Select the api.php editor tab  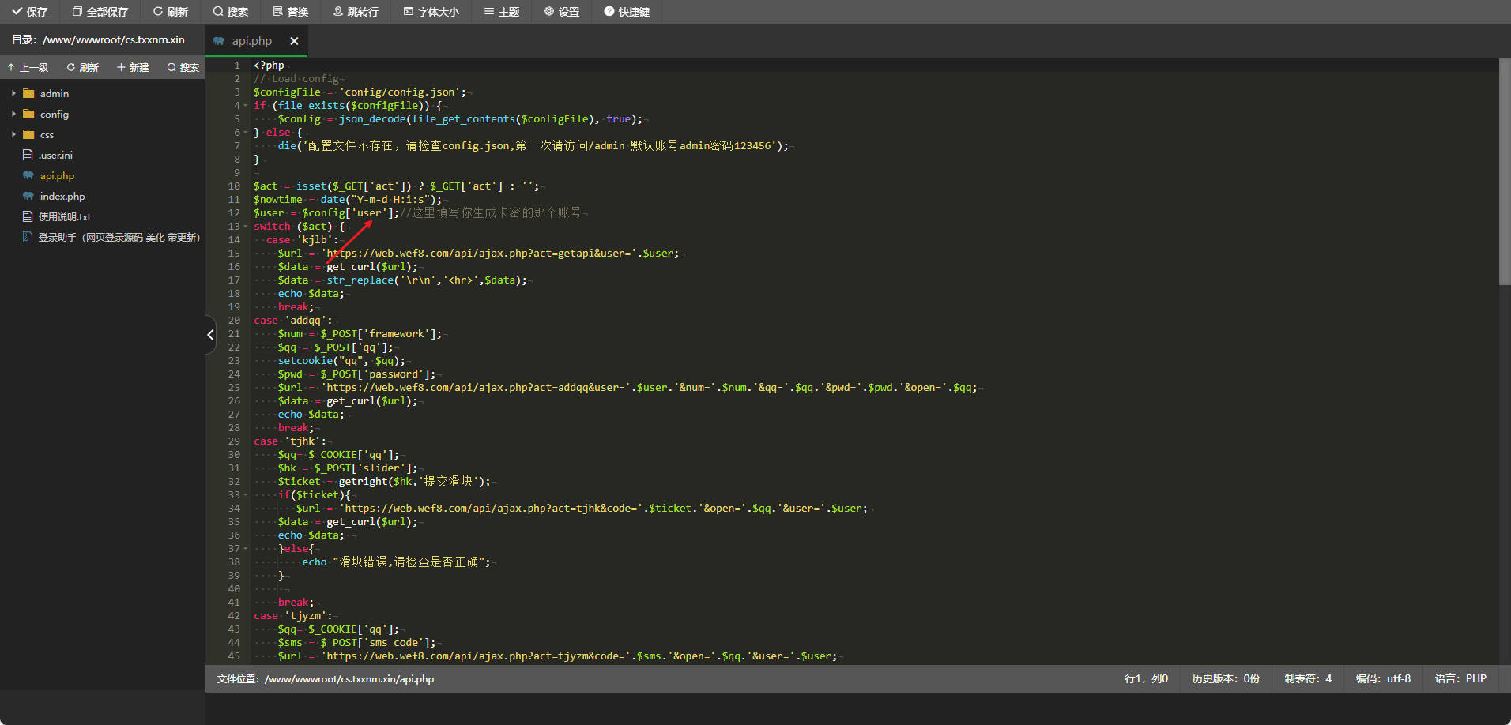coord(251,41)
